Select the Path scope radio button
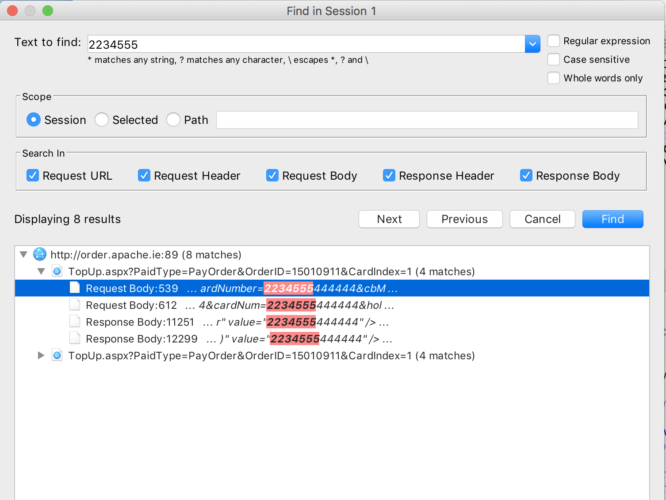Screen dimensions: 666x500 (x=173, y=120)
